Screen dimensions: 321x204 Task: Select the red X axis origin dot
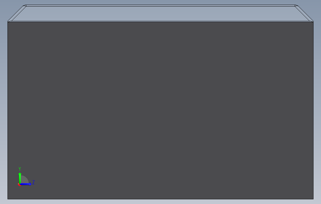(x=19, y=185)
